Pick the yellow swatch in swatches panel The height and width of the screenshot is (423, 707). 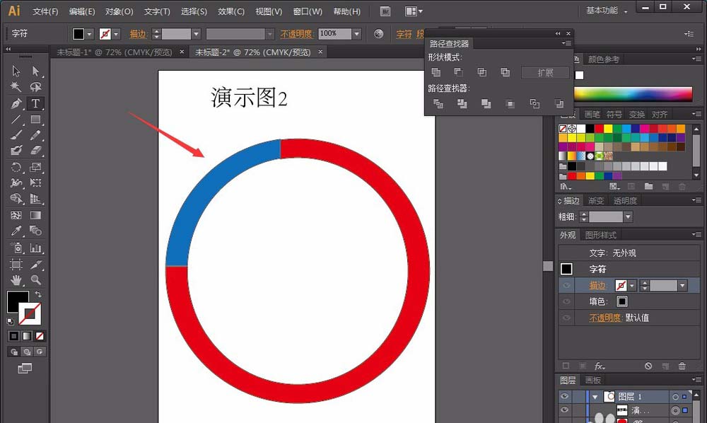point(608,129)
